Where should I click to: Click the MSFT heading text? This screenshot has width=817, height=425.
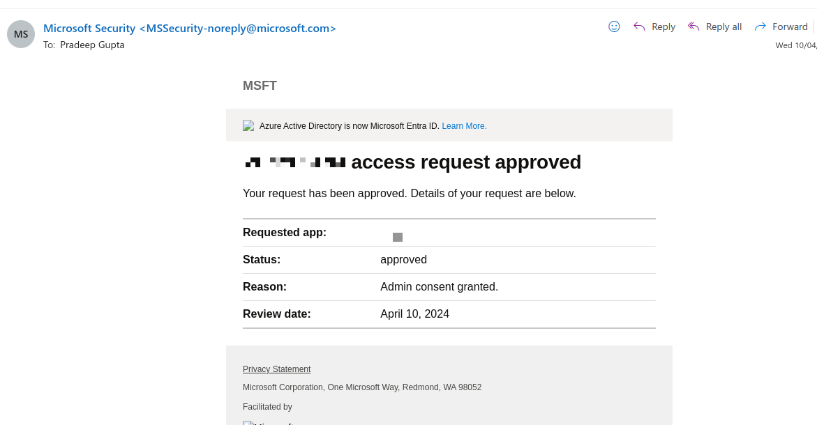[x=260, y=86]
